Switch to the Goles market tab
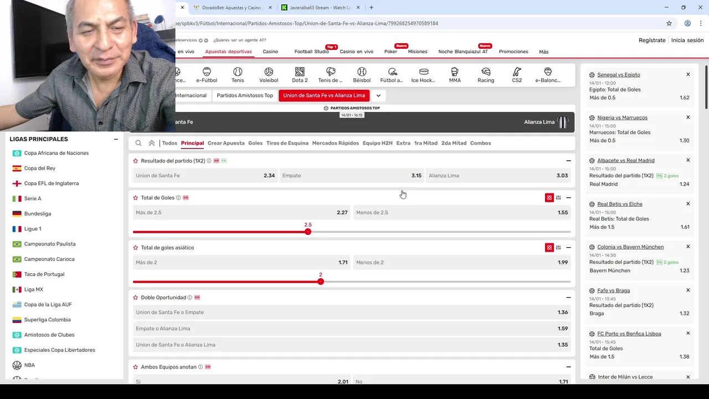This screenshot has width=709, height=399. pos(255,143)
